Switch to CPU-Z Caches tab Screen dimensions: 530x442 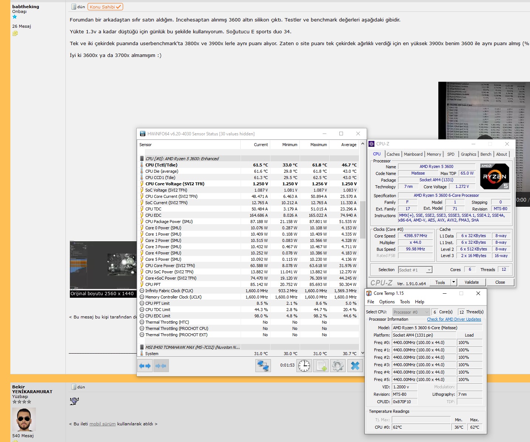[393, 154]
